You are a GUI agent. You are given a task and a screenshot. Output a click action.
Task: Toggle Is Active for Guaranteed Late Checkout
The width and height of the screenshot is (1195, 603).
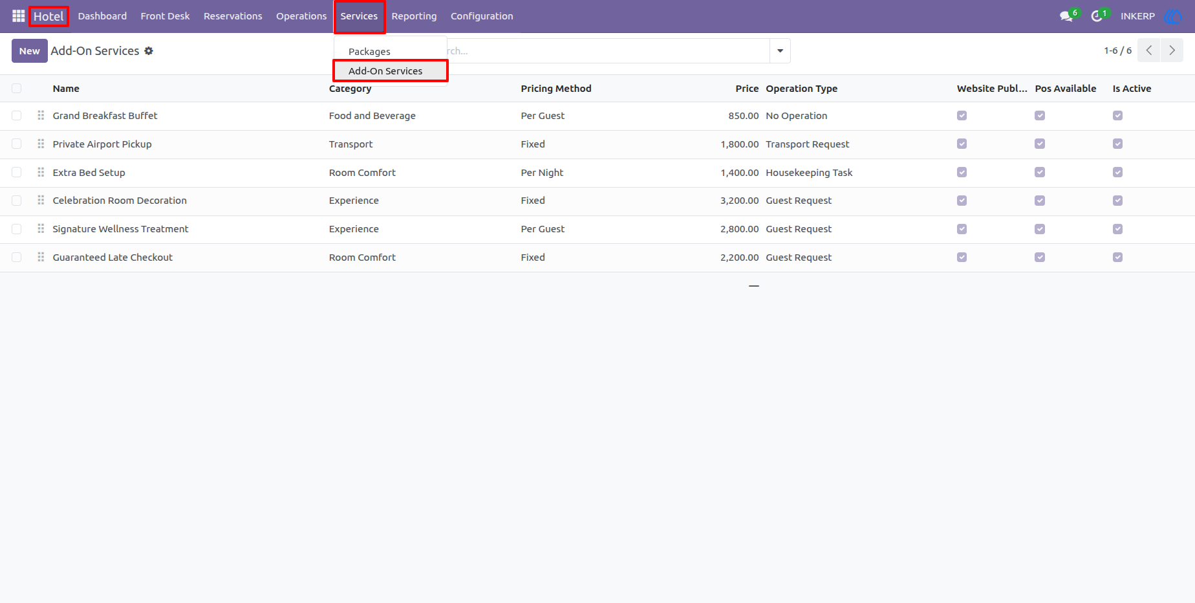1117,257
